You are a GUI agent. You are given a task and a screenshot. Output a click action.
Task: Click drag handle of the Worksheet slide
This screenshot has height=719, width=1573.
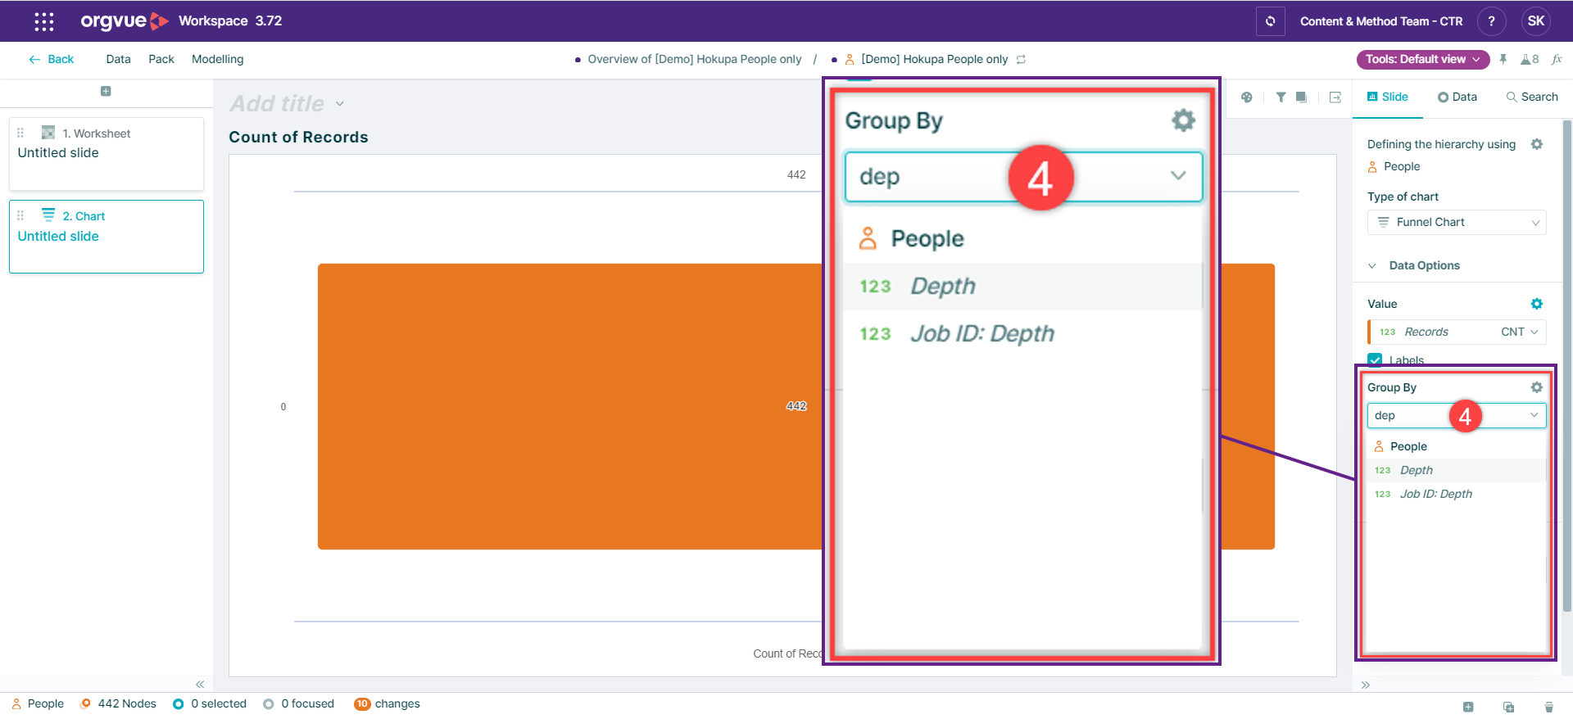(x=20, y=133)
